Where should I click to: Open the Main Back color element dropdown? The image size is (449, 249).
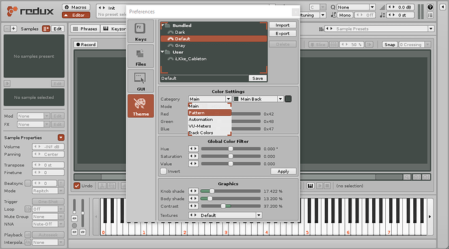280,99
